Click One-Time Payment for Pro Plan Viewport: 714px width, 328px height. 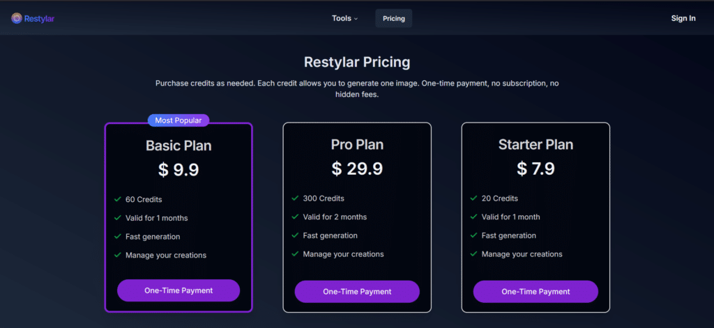pos(357,292)
